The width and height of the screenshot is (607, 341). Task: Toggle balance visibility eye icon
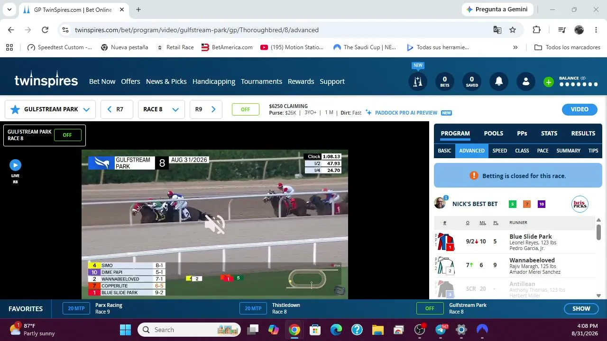pyautogui.click(x=583, y=78)
